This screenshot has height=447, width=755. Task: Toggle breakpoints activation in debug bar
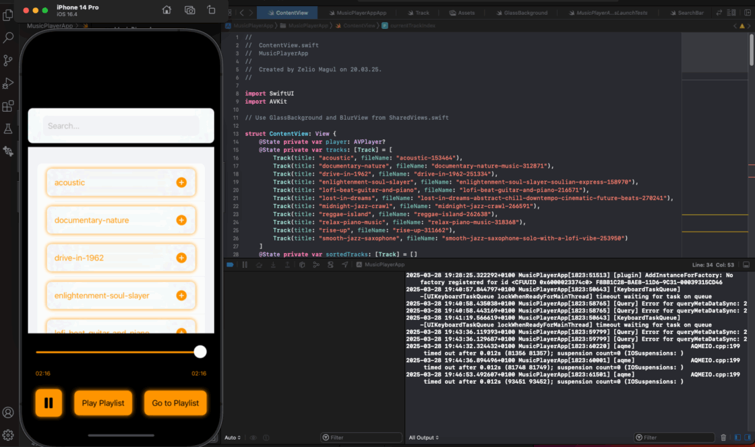coord(230,264)
